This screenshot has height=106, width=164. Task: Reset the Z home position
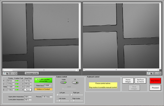(27, 90)
